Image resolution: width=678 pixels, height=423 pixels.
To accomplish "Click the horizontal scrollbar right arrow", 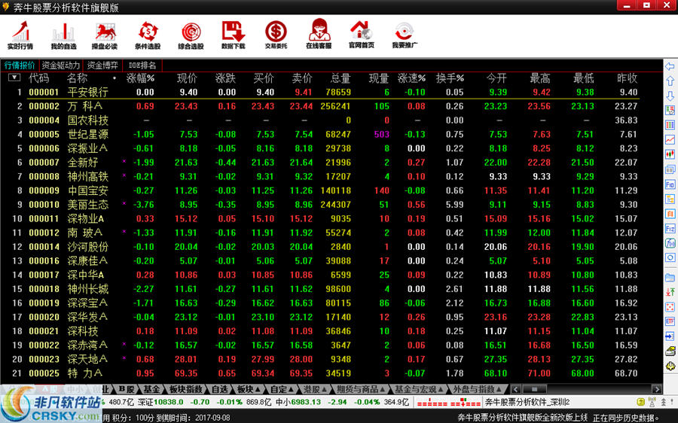I will click(657, 389).
